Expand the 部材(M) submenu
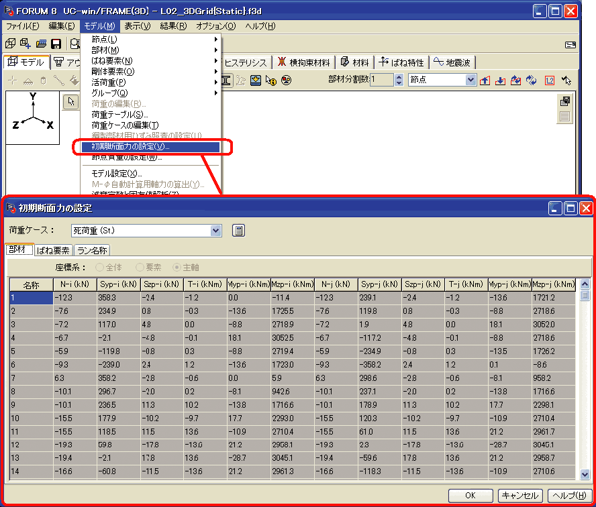This screenshot has height=507, width=596. pyautogui.click(x=150, y=50)
